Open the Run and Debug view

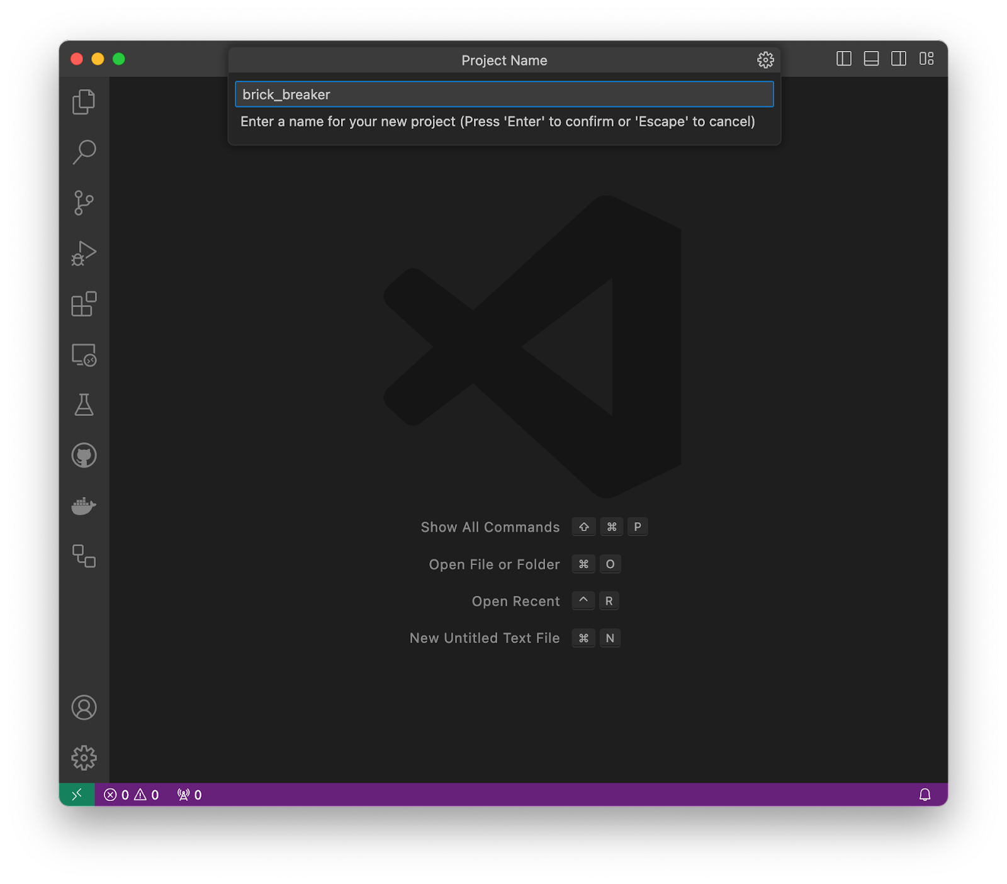pos(84,254)
